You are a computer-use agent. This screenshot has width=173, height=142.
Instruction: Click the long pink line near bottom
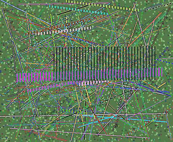click(x=80, y=133)
